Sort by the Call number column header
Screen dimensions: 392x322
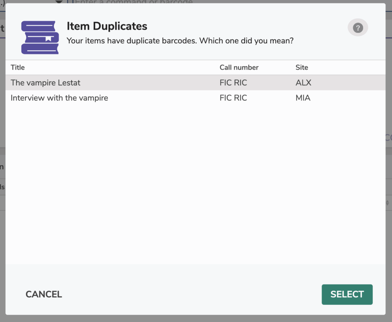[x=239, y=67]
